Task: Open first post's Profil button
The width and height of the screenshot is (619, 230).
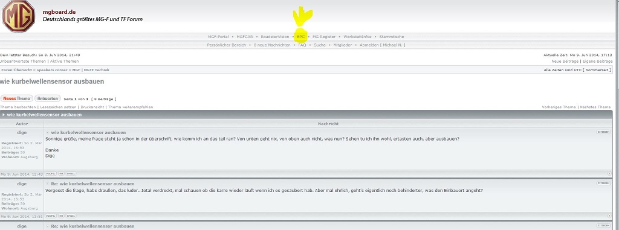Action: pyautogui.click(x=51, y=174)
